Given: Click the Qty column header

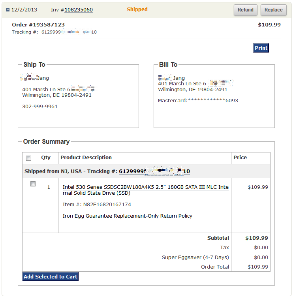Looking at the screenshot, I should 46,158.
